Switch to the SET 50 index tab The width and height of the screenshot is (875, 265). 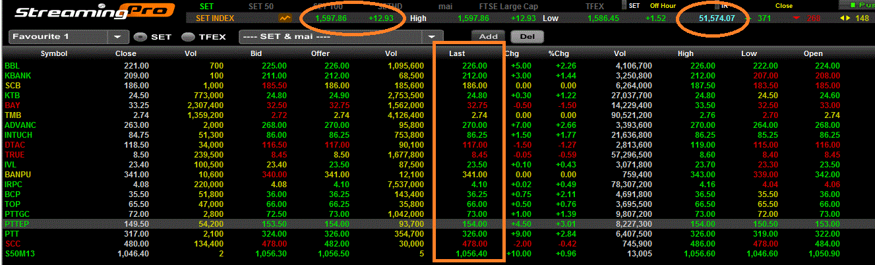tap(262, 7)
